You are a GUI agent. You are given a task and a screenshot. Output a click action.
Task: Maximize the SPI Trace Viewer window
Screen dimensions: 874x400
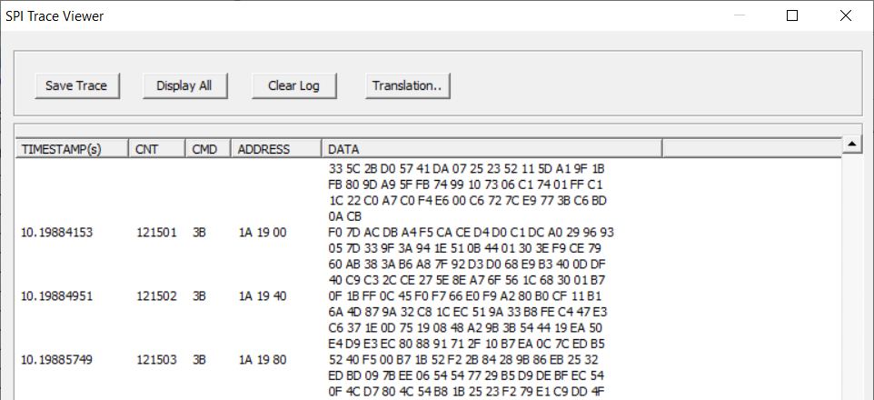pos(791,15)
